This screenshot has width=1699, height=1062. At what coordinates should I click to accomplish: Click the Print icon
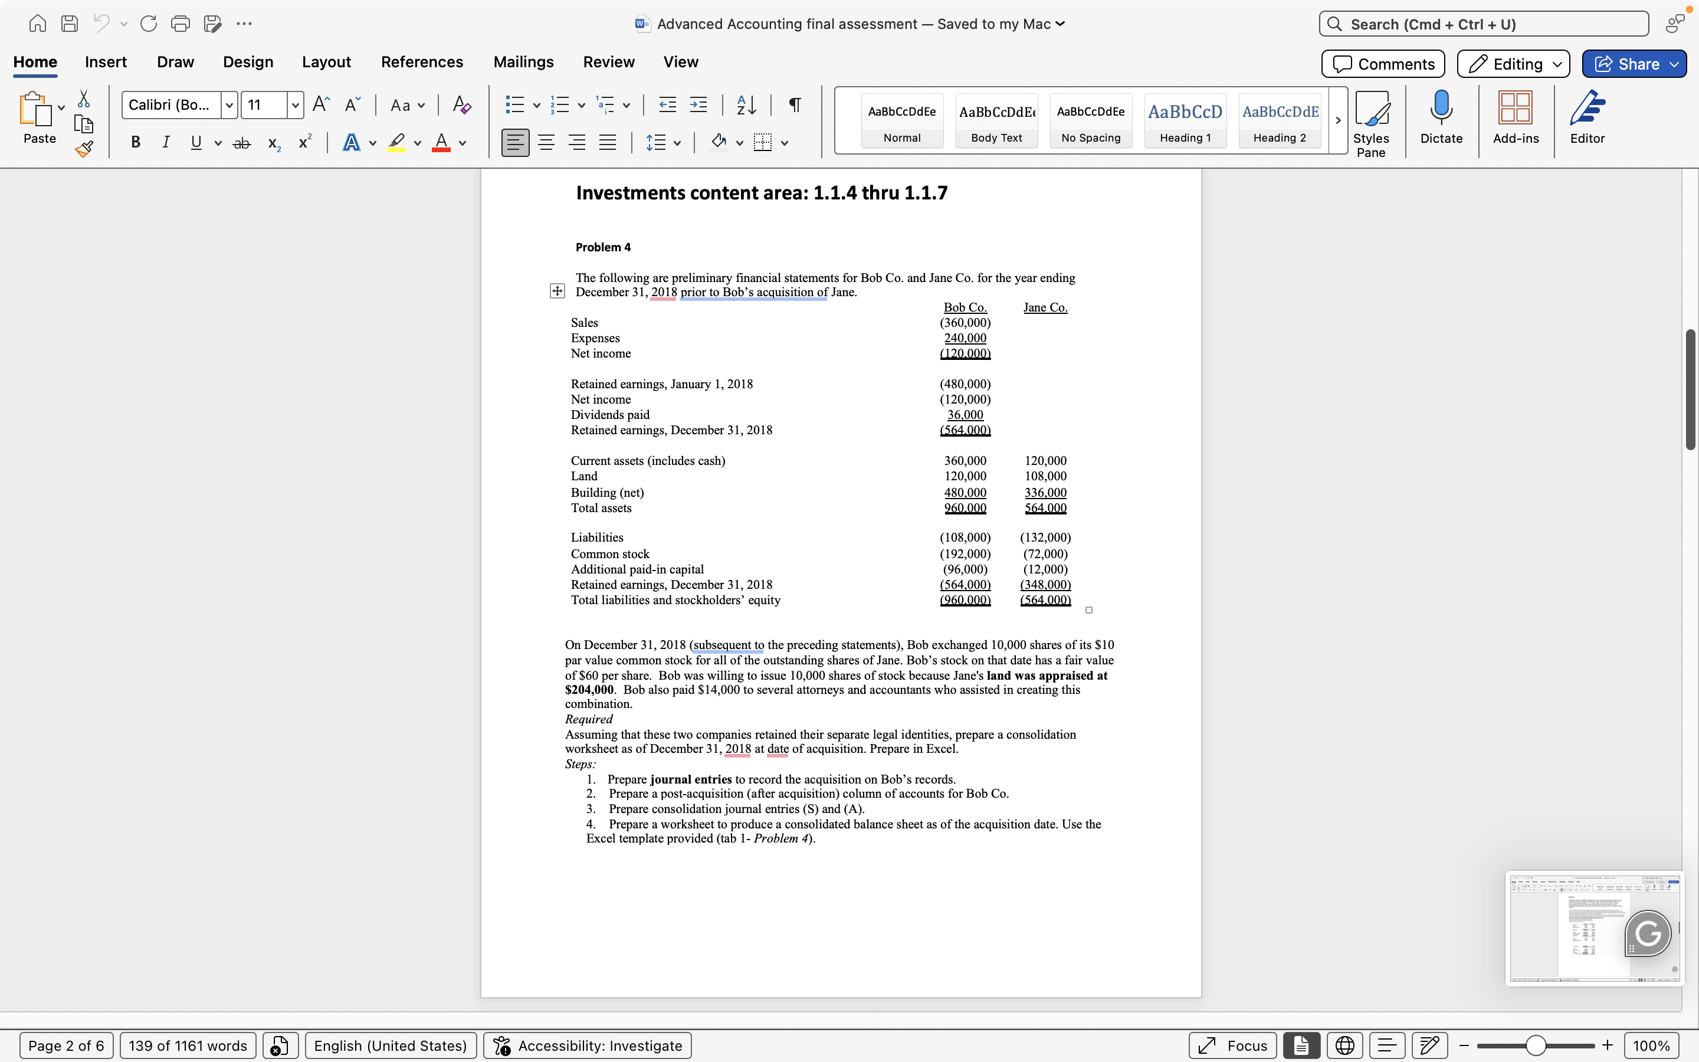pyautogui.click(x=180, y=23)
